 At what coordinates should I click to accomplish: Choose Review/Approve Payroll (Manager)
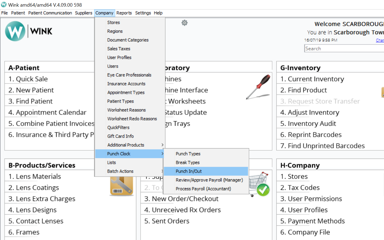[x=209, y=180]
